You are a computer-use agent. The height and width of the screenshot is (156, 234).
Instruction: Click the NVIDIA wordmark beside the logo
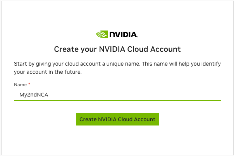click(123, 35)
